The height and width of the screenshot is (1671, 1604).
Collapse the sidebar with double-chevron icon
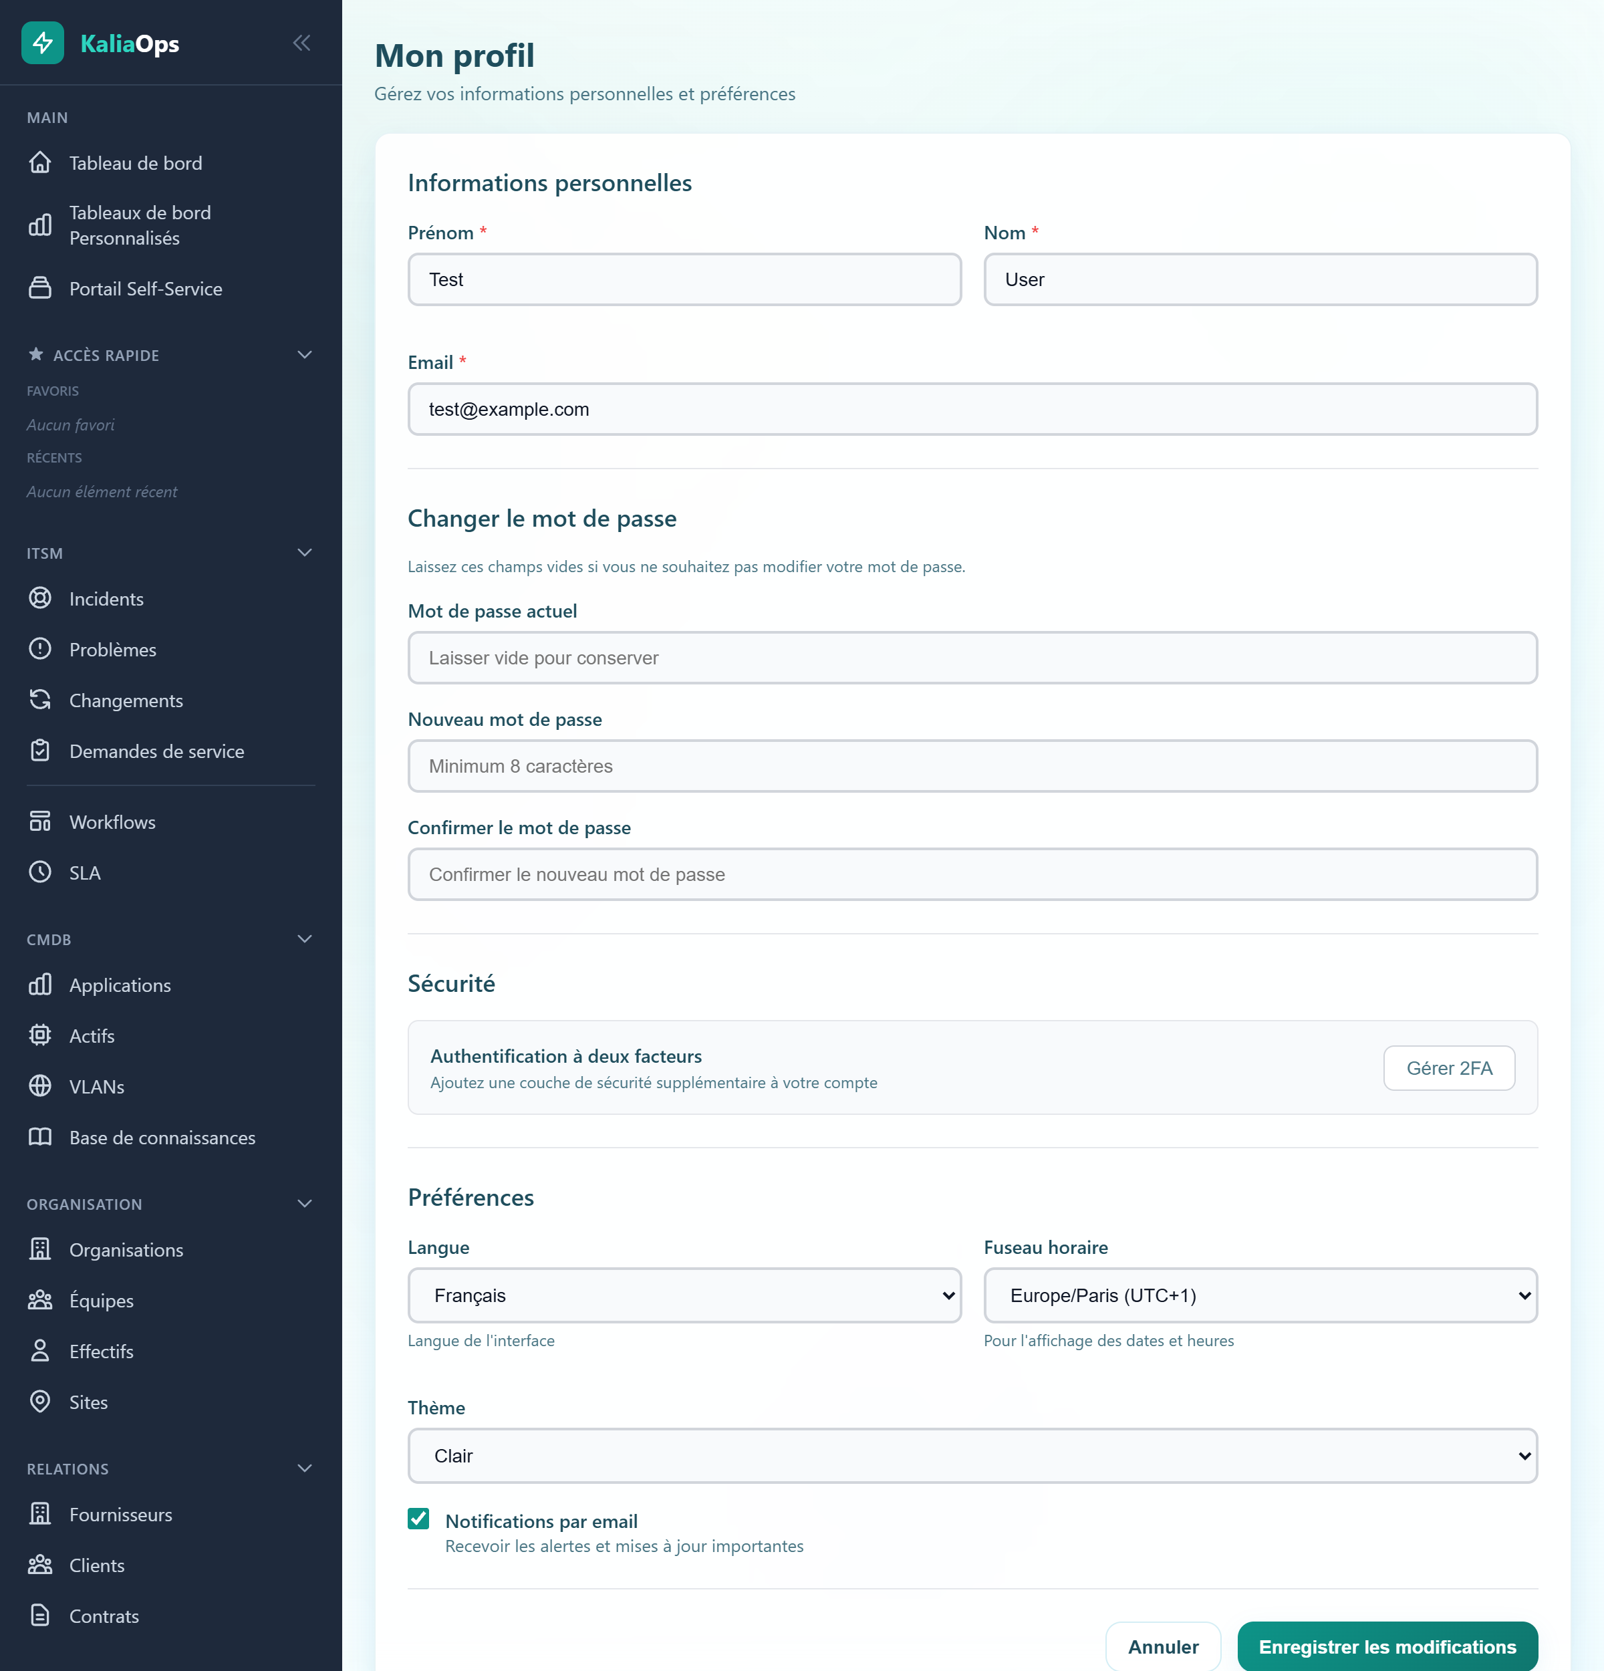(x=301, y=43)
